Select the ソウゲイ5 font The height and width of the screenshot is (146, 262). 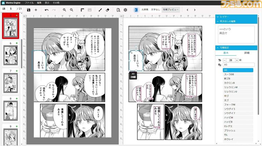click(238, 109)
